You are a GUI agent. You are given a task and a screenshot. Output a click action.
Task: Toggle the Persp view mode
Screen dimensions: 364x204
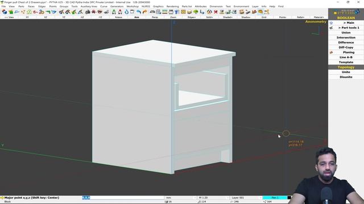click(x=155, y=18)
